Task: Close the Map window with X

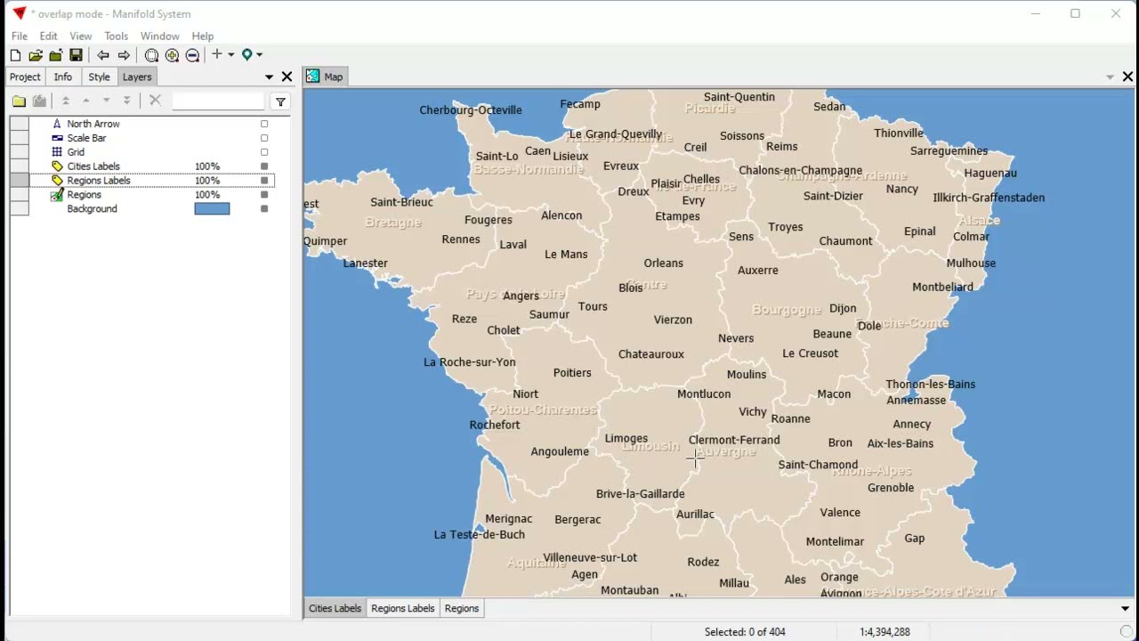Action: tap(1127, 77)
